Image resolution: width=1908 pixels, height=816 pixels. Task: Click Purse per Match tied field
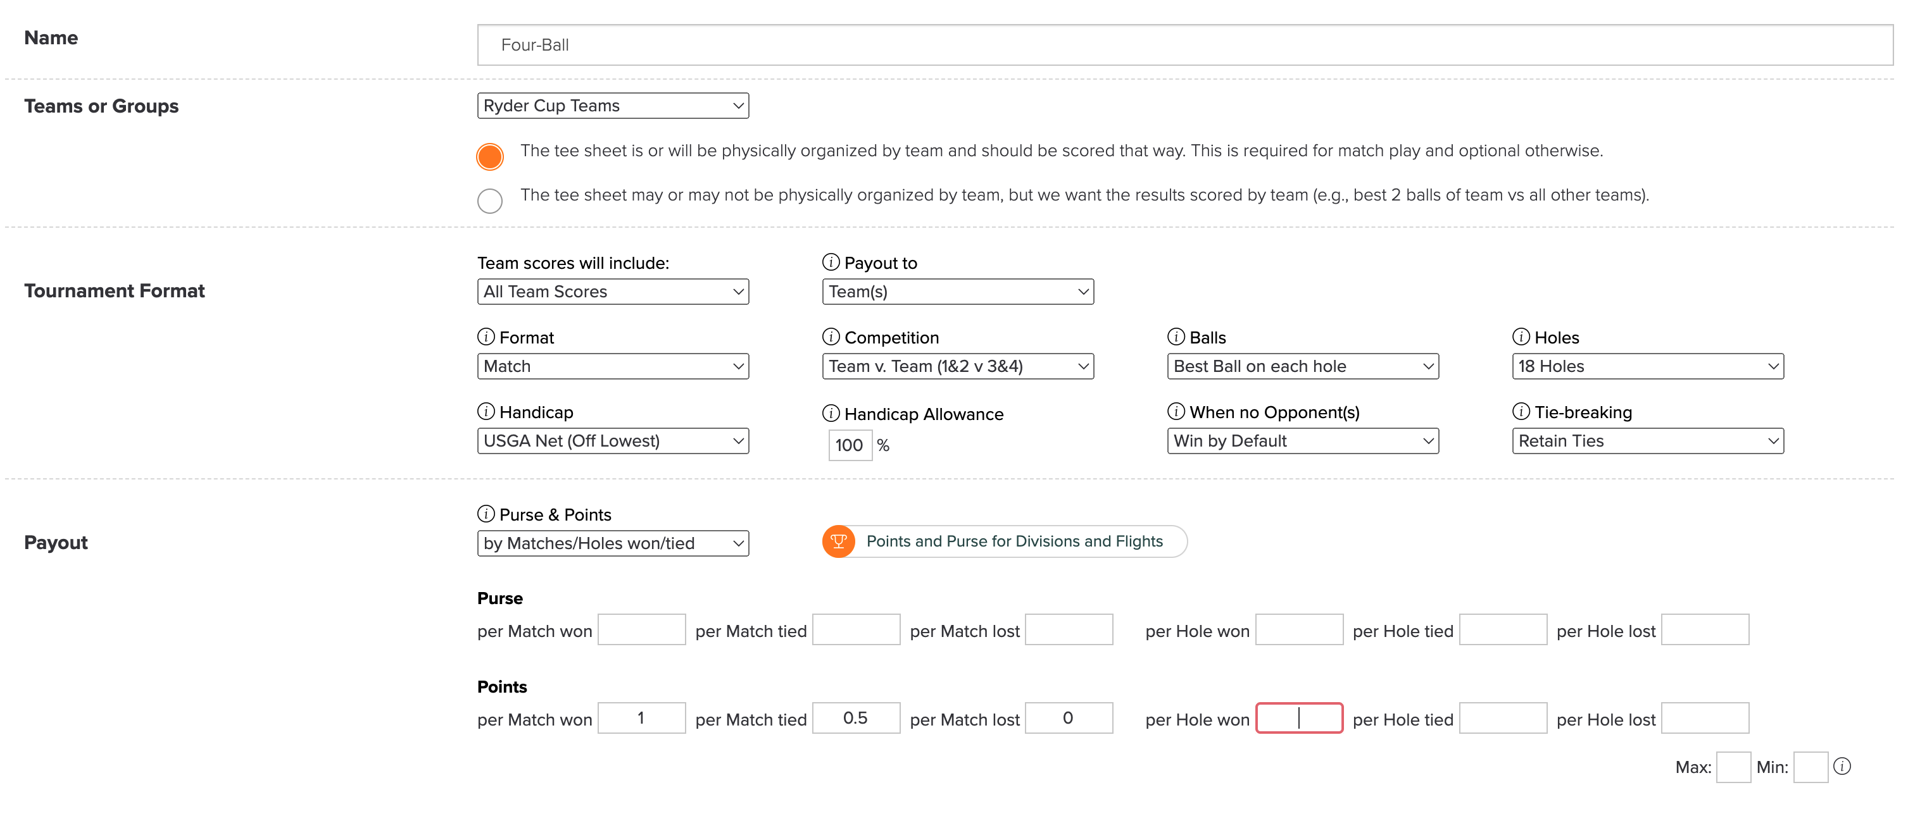pyautogui.click(x=857, y=629)
